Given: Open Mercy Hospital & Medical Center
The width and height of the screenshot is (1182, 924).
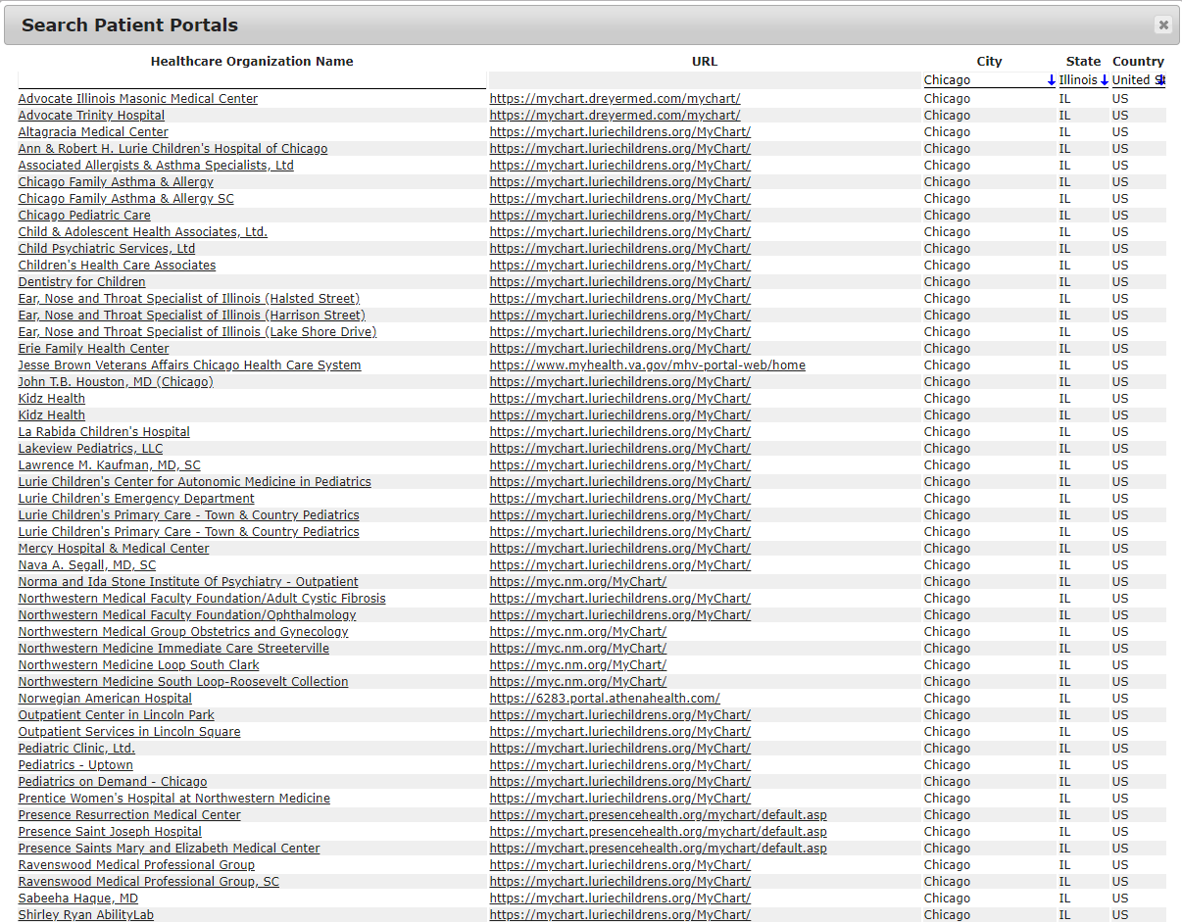Looking at the screenshot, I should [x=114, y=549].
